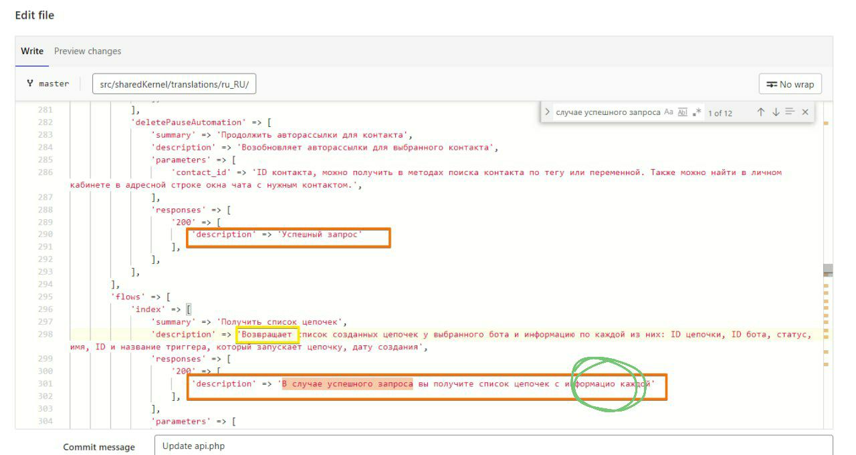Click line number 301 in the gutter

[45, 384]
